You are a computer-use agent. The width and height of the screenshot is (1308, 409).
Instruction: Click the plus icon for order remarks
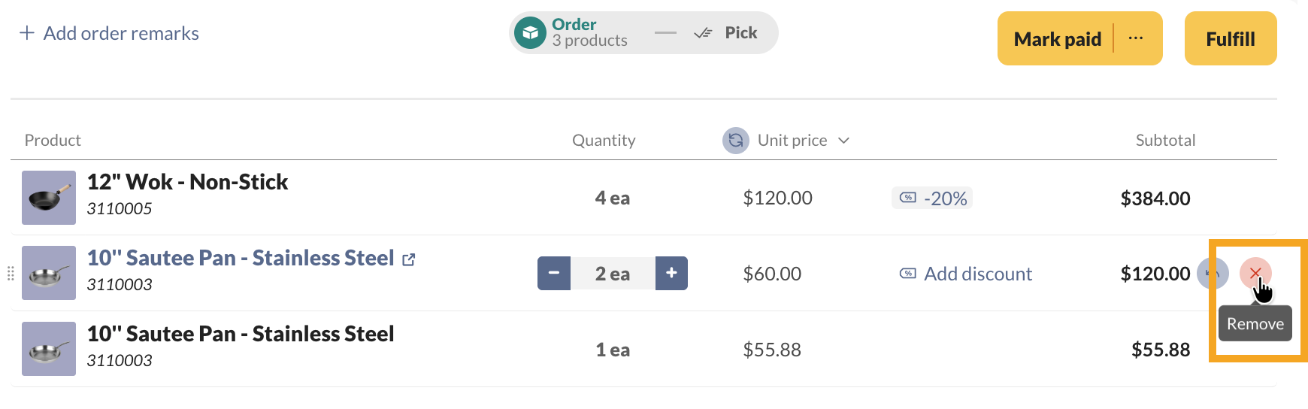[27, 33]
